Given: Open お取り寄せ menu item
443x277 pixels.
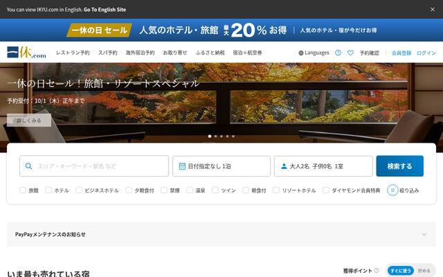Looking at the screenshot, I should click(x=175, y=53).
